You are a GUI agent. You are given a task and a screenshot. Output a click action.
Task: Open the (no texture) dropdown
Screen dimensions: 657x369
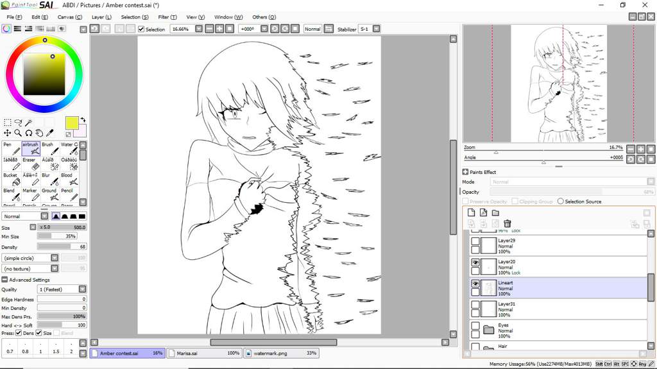click(55, 268)
